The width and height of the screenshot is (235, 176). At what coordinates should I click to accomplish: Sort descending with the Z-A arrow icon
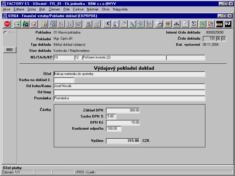(70, 24)
